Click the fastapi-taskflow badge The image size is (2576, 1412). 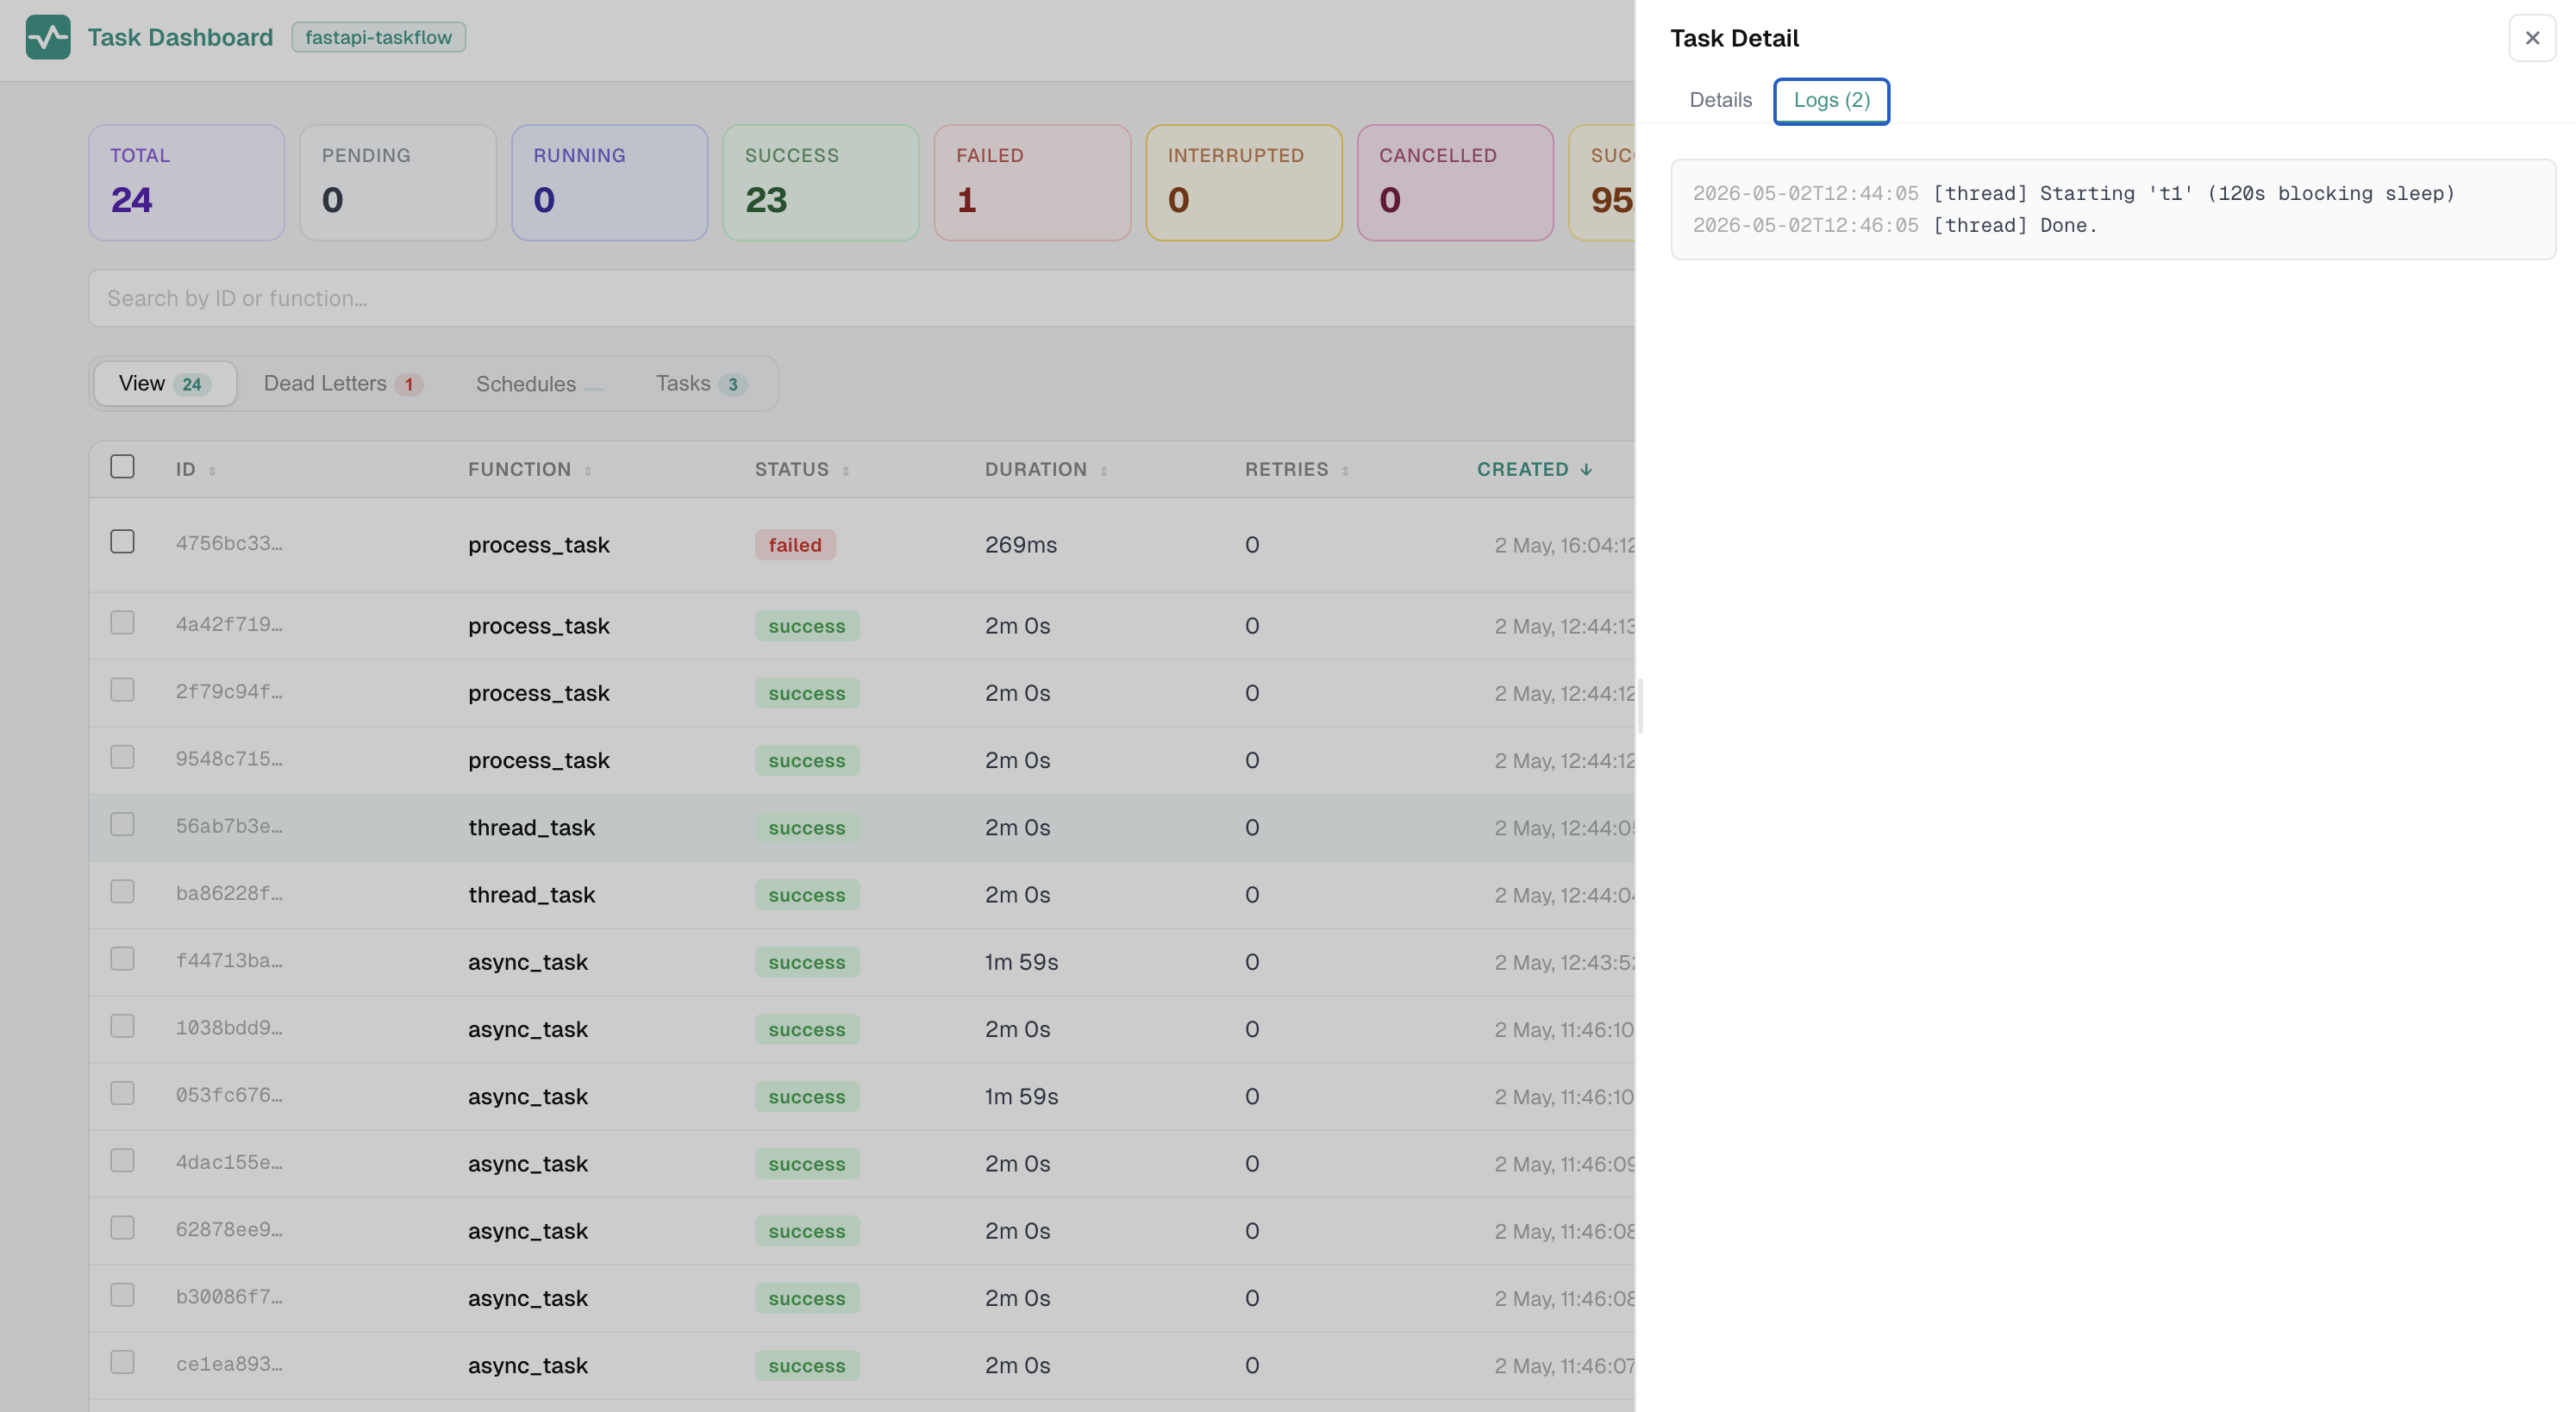(x=378, y=37)
